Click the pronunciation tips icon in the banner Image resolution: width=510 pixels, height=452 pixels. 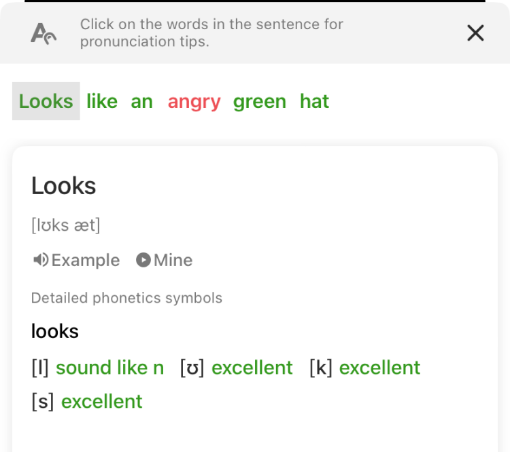(44, 33)
